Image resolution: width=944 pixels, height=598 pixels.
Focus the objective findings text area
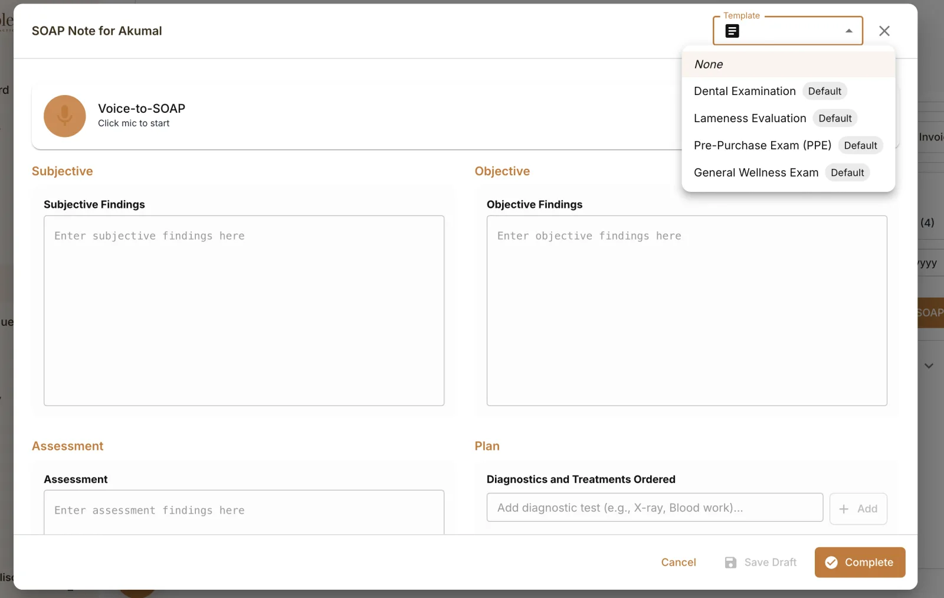pyautogui.click(x=687, y=311)
